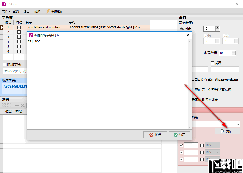Screen dimensions: 243x173
Task: Click the PSGen app icon in title bar
Action: [4, 4]
